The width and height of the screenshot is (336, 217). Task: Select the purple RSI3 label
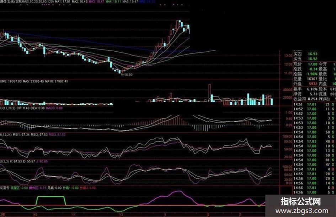click(57, 135)
